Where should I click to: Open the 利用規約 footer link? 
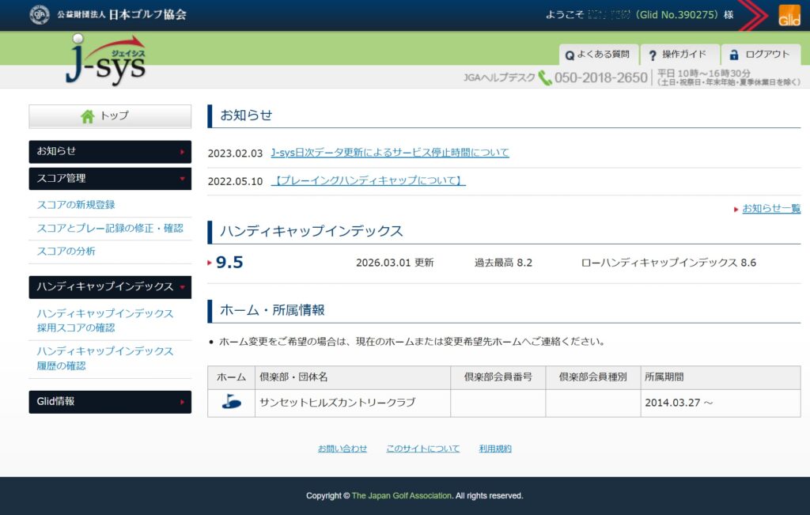[495, 449]
